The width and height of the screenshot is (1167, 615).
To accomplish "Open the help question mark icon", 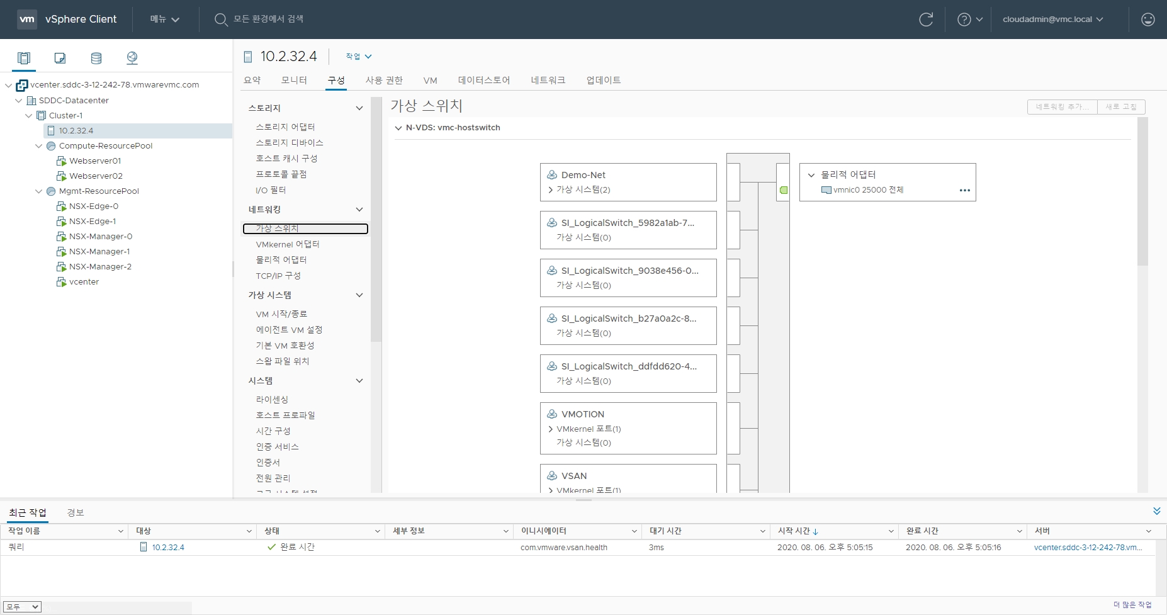I will (x=964, y=20).
